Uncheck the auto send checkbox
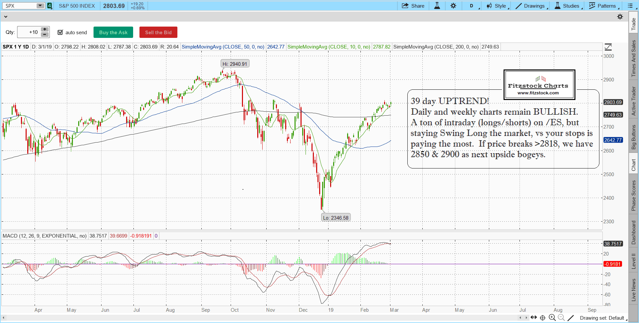The width and height of the screenshot is (639, 323). (x=60, y=32)
